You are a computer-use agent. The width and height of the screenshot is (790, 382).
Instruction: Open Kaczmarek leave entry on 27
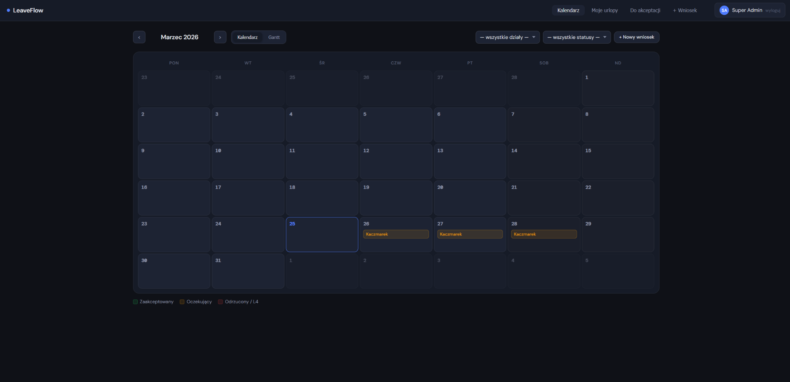click(x=470, y=234)
